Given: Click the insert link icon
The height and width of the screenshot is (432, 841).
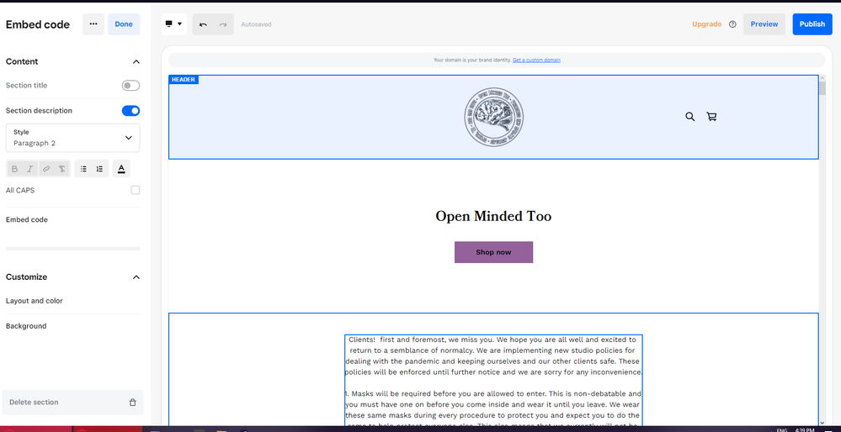Looking at the screenshot, I should point(46,169).
